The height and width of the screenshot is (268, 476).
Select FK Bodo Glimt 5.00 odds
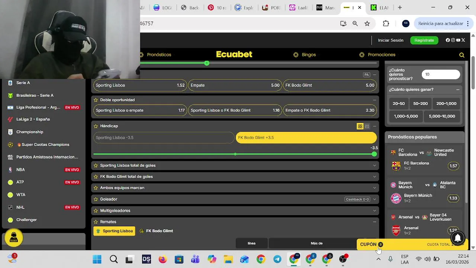(x=330, y=85)
